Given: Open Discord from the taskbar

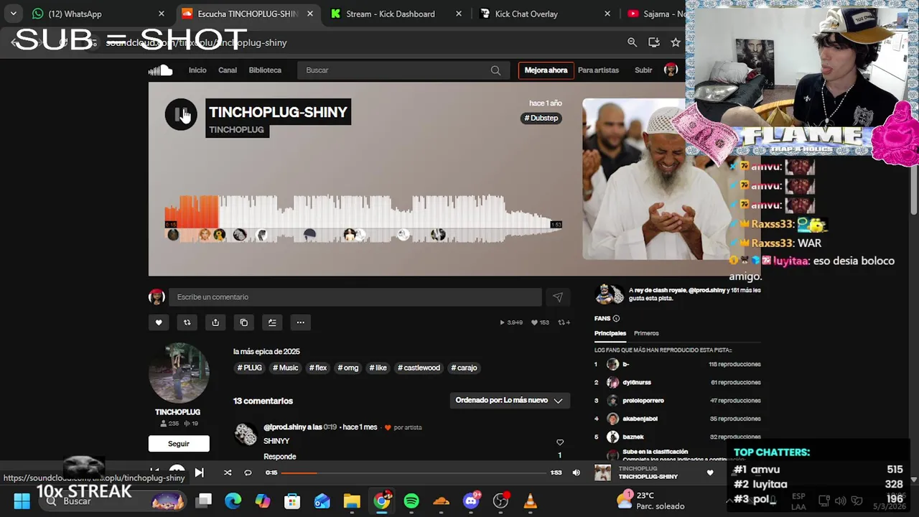Looking at the screenshot, I should [471, 501].
